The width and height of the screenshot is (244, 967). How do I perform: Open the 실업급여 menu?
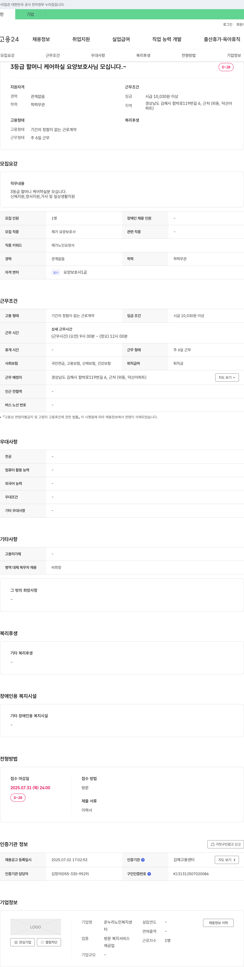click(121, 39)
